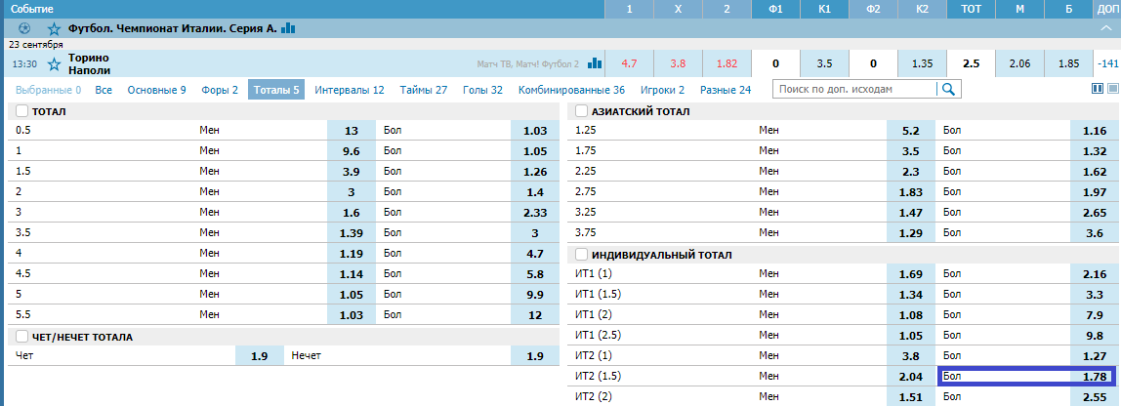Open the Игроки 2 tab
Viewport: 1121px width, 406px height.
point(663,90)
